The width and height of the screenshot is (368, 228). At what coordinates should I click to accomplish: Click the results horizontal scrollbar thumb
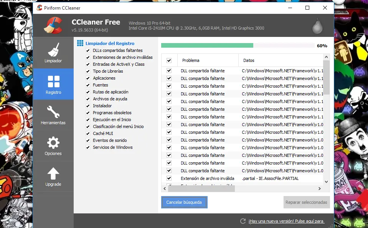point(201,188)
